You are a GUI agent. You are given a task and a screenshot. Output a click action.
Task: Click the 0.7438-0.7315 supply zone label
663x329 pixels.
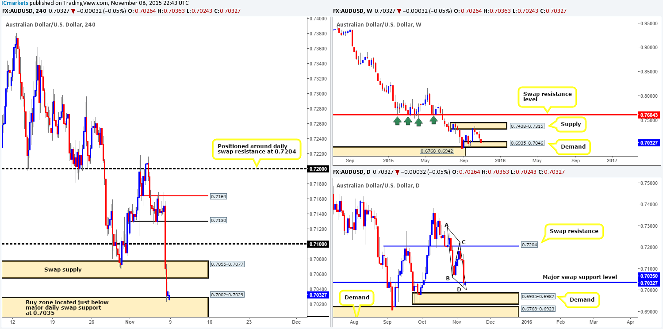pos(526,126)
